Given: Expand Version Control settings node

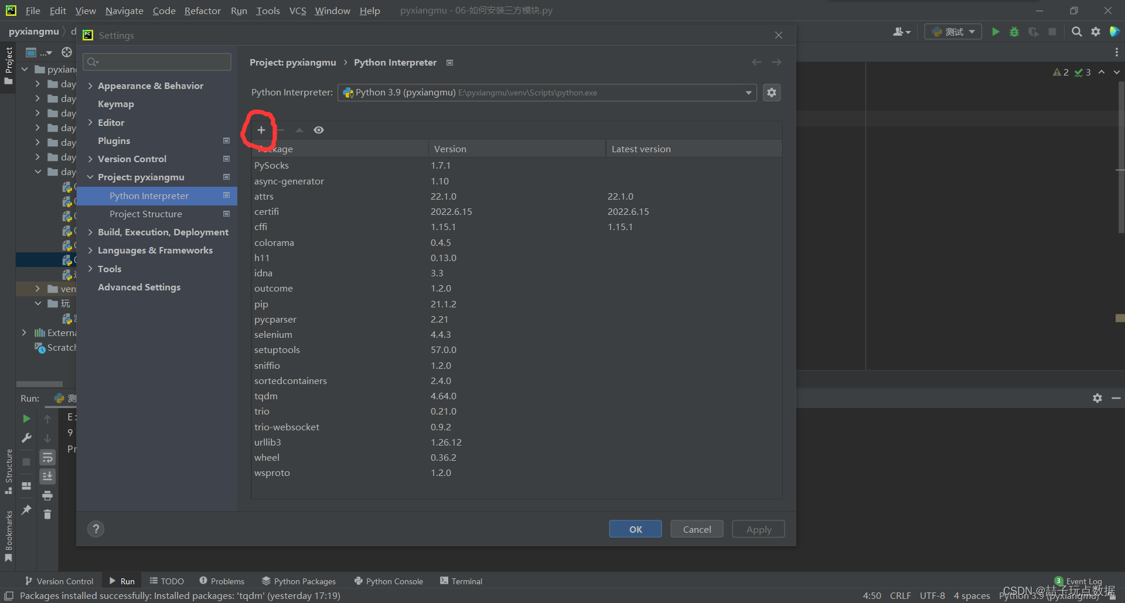Looking at the screenshot, I should pos(90,159).
